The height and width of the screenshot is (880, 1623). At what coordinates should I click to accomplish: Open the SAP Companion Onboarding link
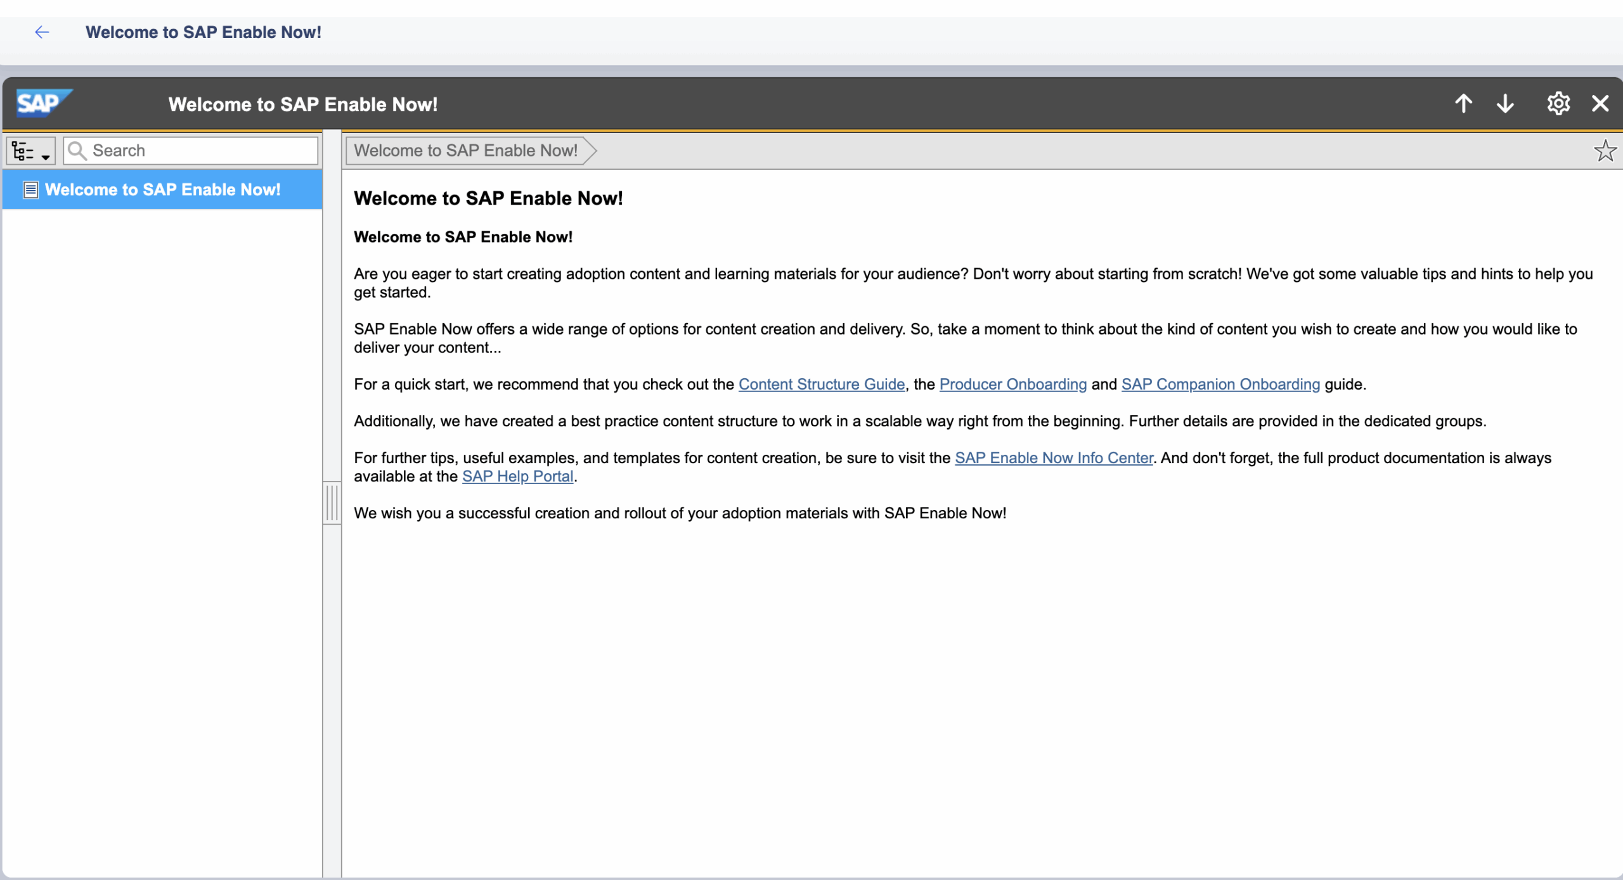(x=1220, y=385)
